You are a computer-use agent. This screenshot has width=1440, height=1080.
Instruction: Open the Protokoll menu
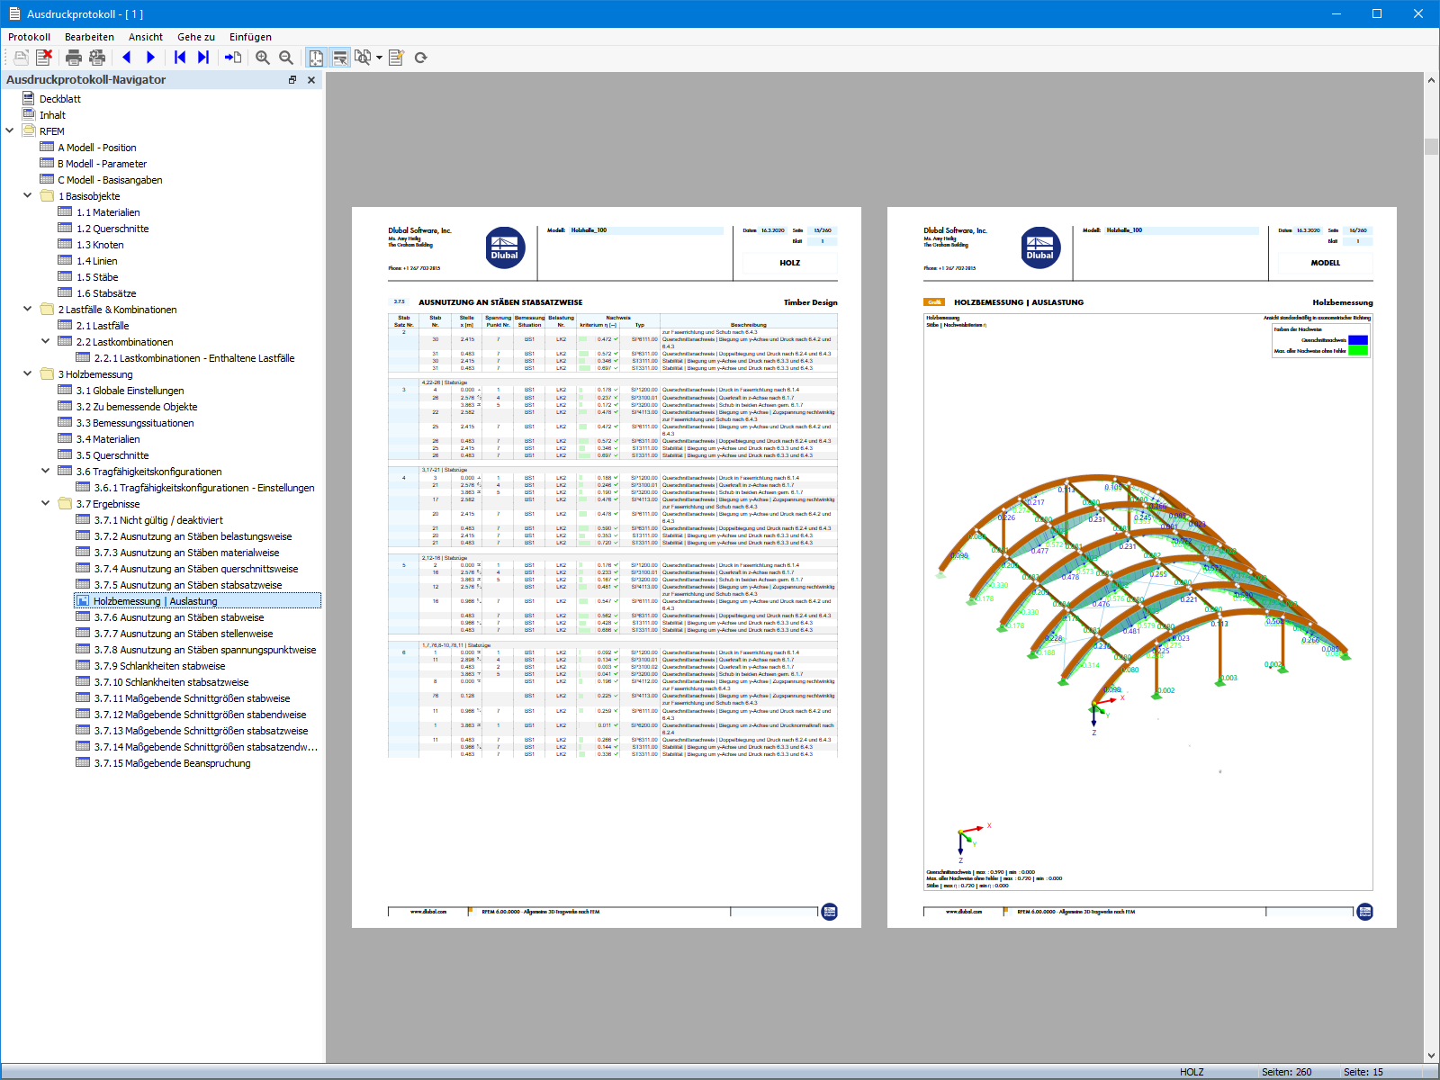pyautogui.click(x=29, y=37)
